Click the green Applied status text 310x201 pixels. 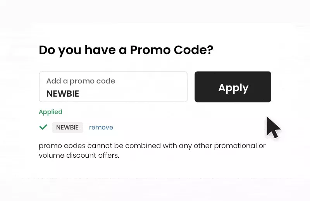tap(51, 112)
